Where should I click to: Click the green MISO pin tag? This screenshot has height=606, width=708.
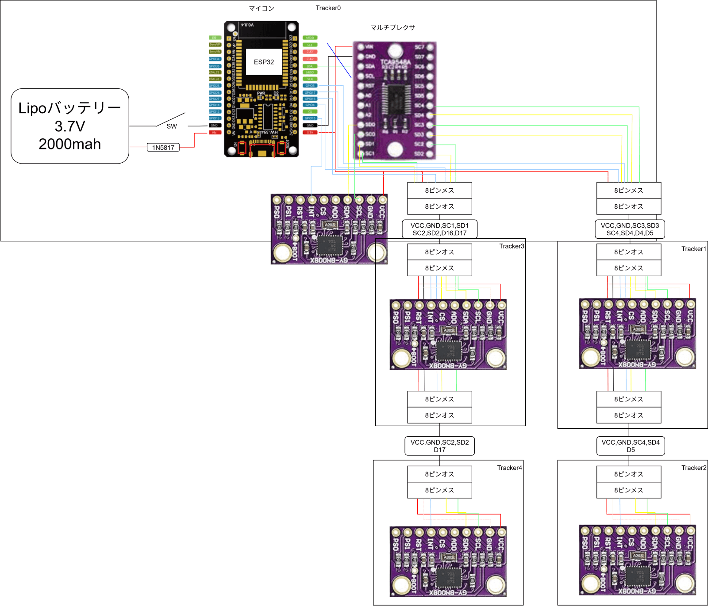pos(310,72)
